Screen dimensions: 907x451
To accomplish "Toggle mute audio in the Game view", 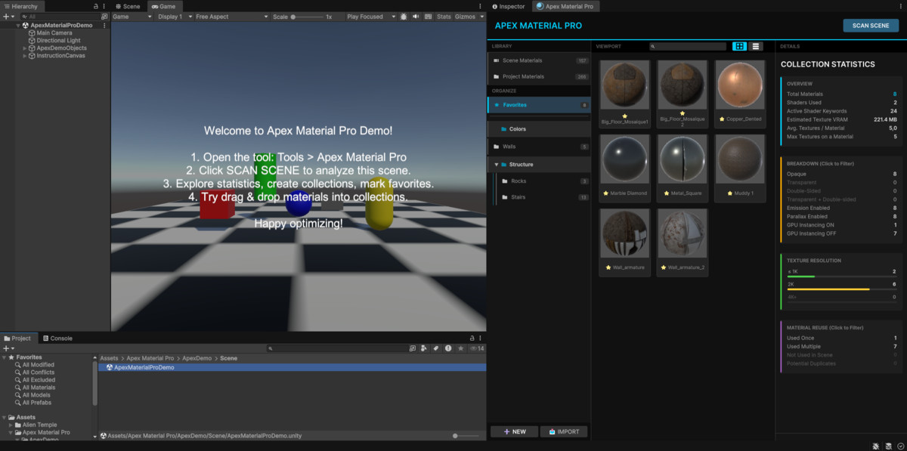I will [416, 17].
